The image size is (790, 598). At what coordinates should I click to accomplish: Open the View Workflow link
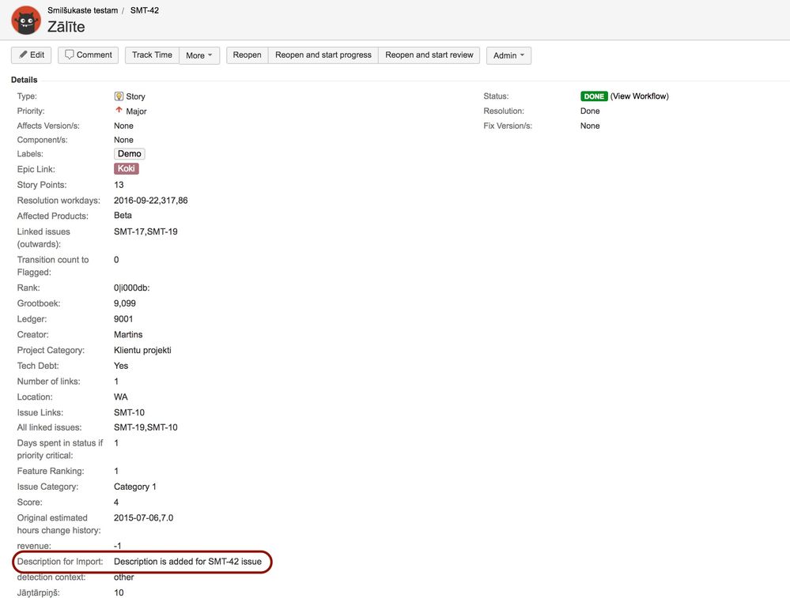point(640,96)
